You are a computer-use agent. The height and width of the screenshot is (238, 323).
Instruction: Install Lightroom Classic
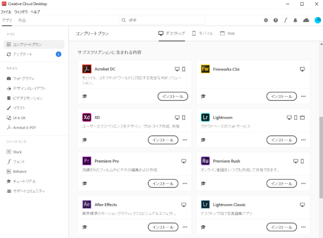coord(281,227)
